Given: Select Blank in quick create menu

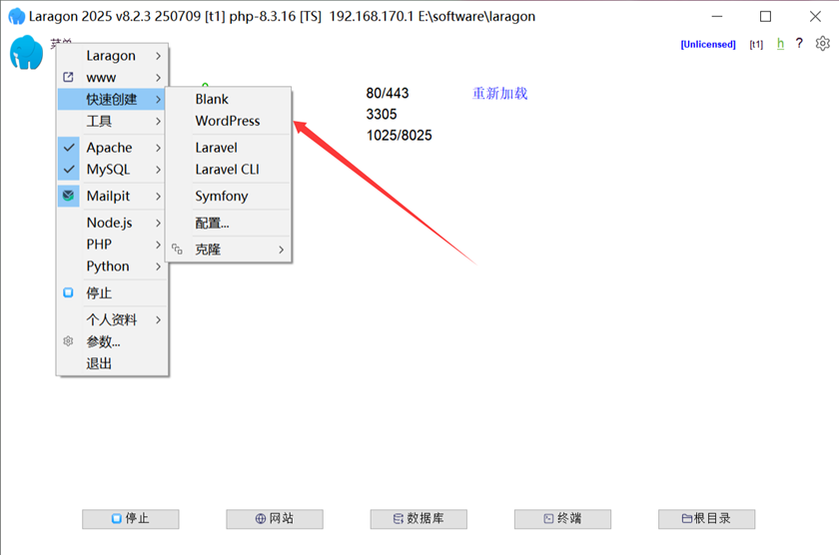Looking at the screenshot, I should pos(229,99).
